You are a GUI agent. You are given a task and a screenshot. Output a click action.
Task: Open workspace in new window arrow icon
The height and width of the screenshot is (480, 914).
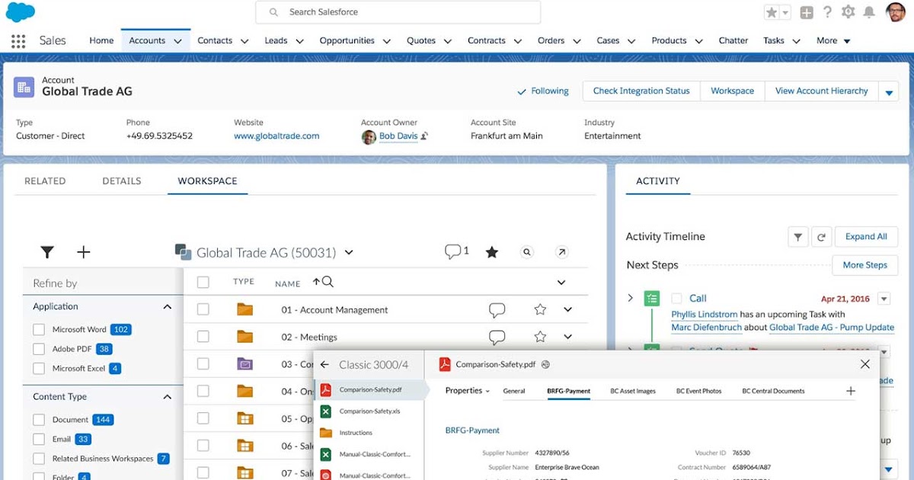pos(561,252)
